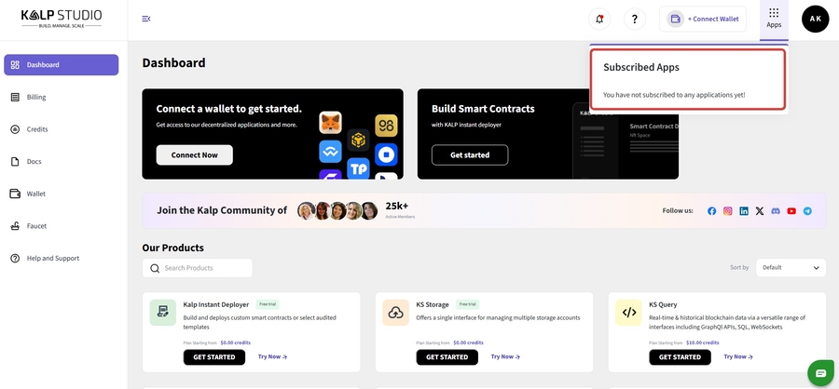
Task: Open Docs from the sidebar
Action: click(x=34, y=162)
